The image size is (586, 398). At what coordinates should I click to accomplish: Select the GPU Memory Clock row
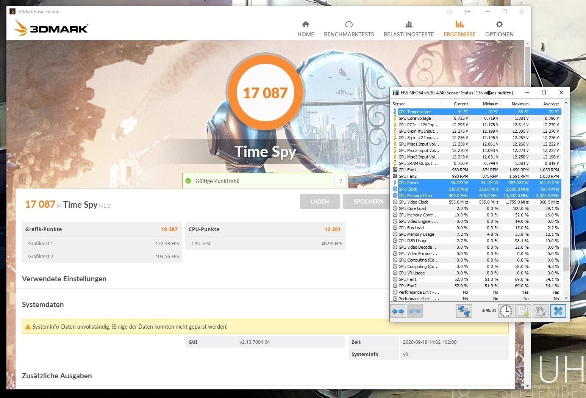coord(476,196)
